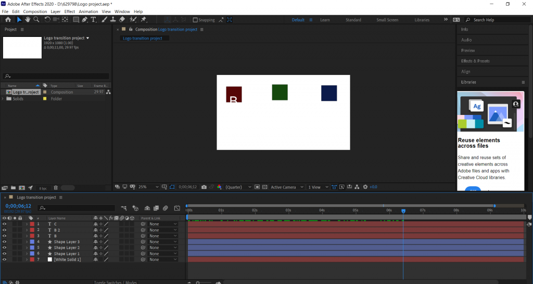
Task: Choose the Clone Stamp tool
Action: point(112,20)
